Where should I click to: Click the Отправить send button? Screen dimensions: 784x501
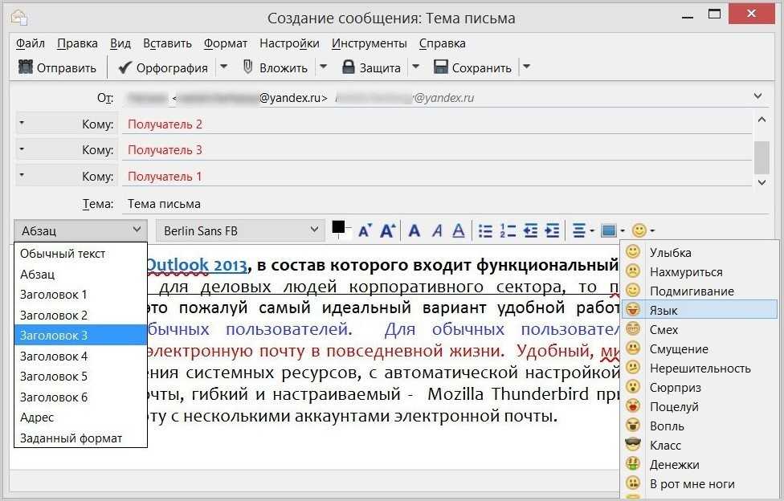point(57,67)
